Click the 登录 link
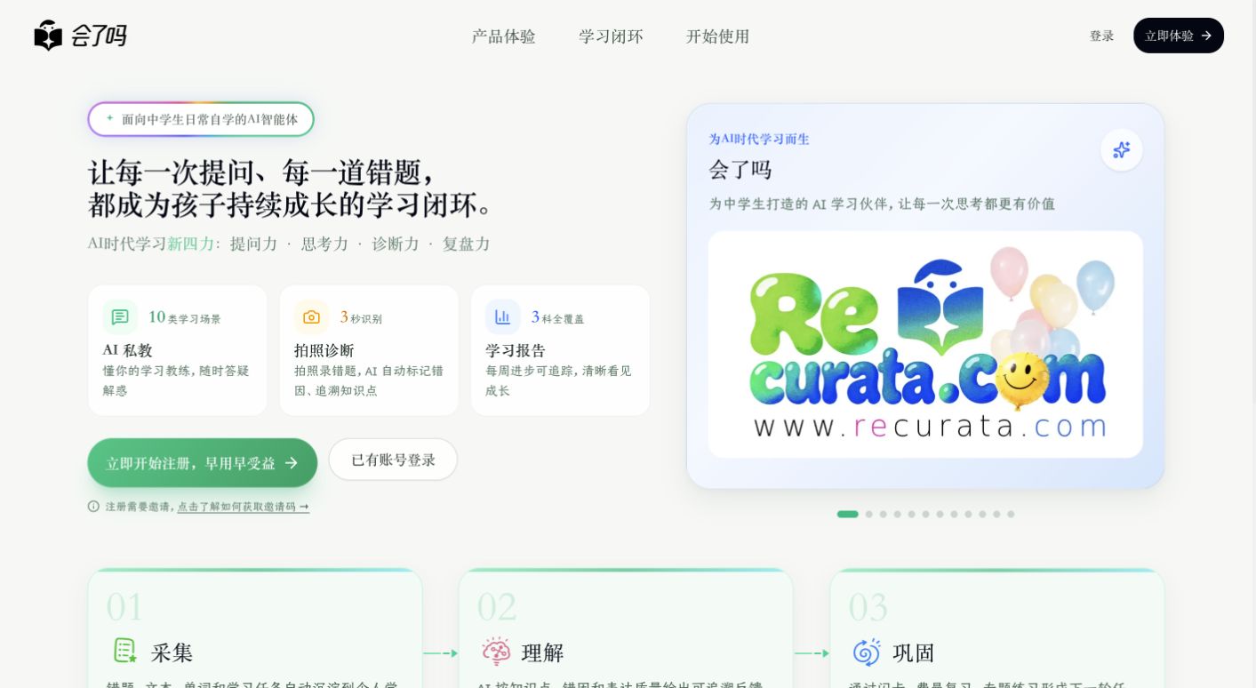The height and width of the screenshot is (688, 1256). click(1101, 36)
